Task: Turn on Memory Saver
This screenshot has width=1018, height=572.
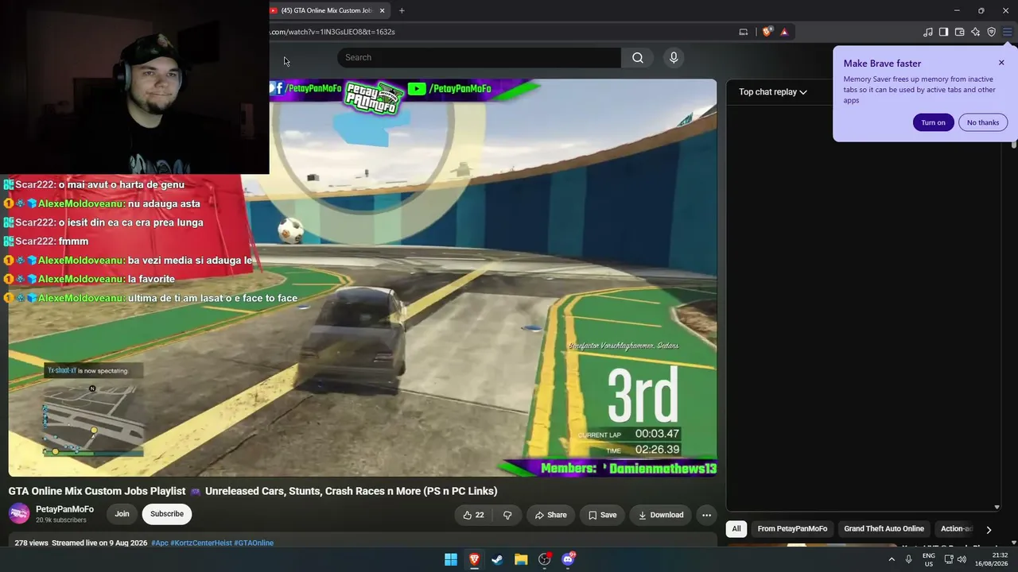Action: [933, 122]
